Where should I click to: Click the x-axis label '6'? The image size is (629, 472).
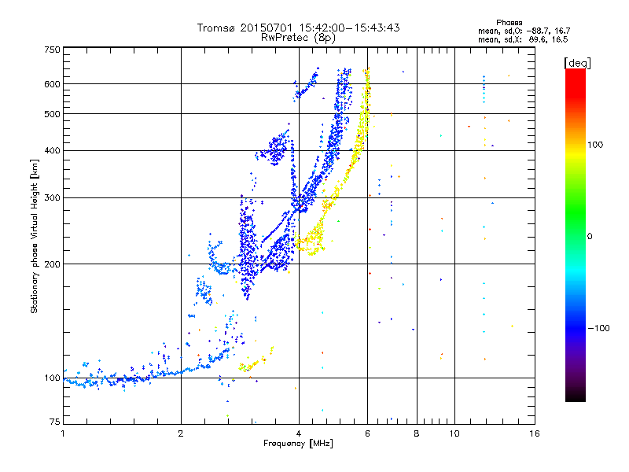point(367,433)
